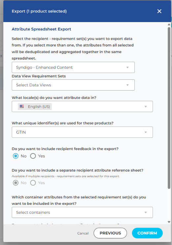Image resolution: width=172 pixels, height=245 pixels.
Task: Click the Export dialog title text
Action: [x=39, y=11]
